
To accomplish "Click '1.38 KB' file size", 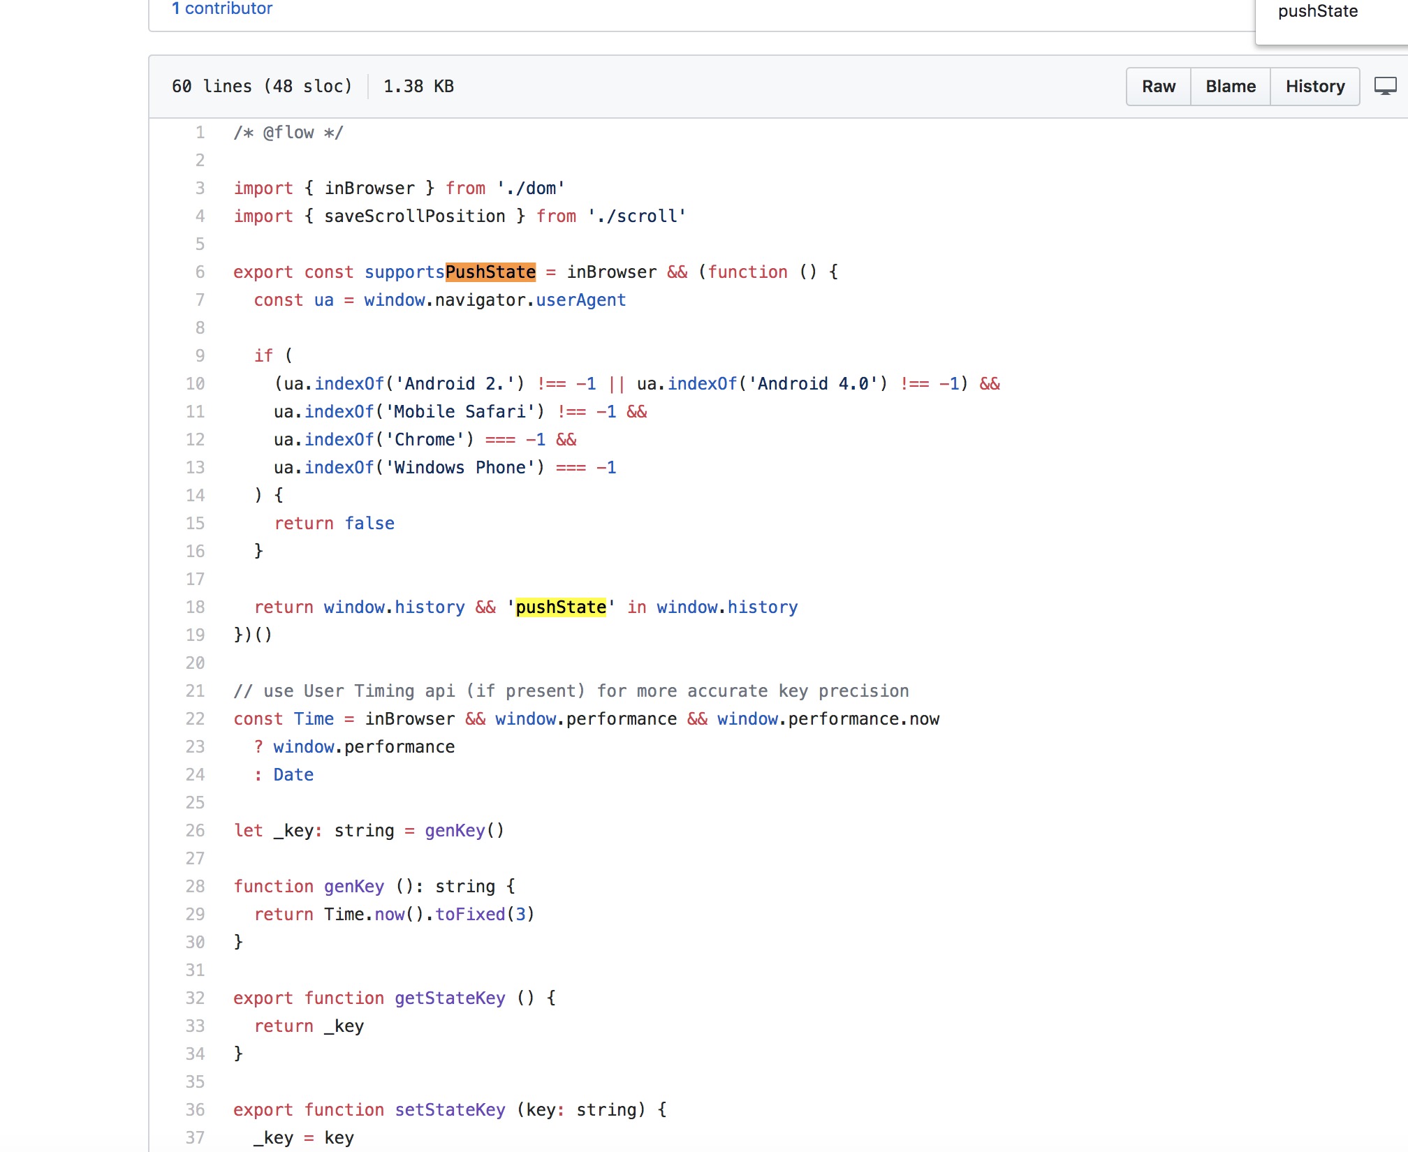I will pos(418,86).
